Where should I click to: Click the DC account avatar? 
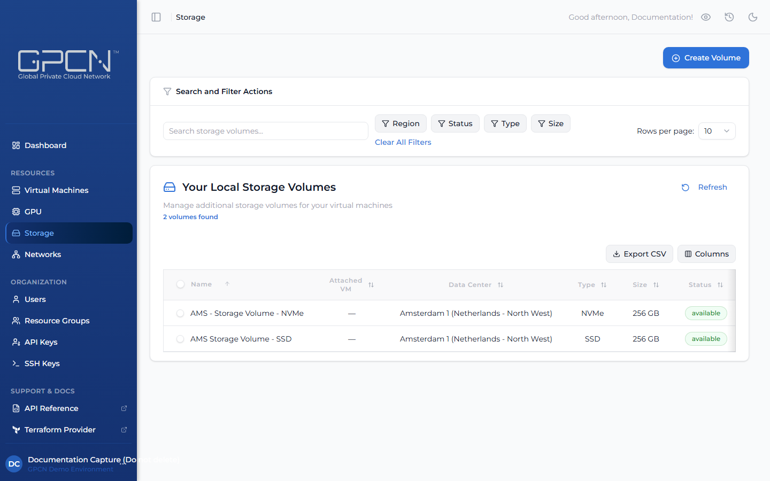click(14, 464)
